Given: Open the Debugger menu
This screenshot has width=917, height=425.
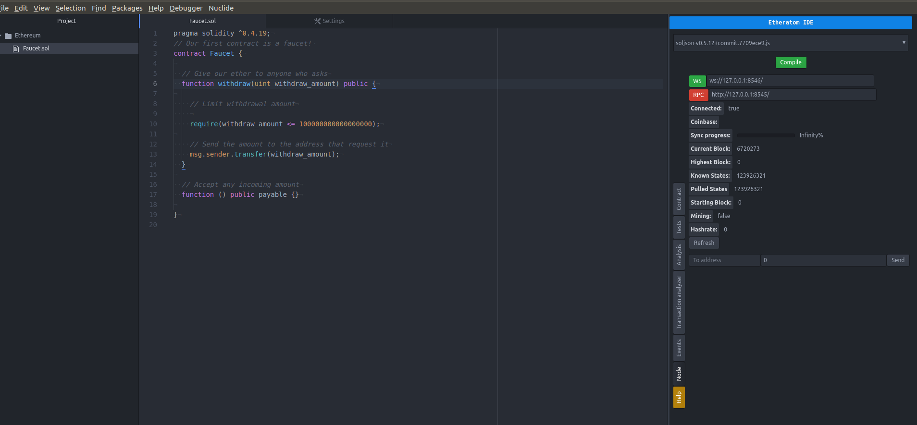Looking at the screenshot, I should click(x=186, y=8).
